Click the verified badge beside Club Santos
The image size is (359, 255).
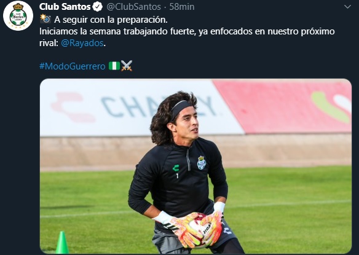click(98, 7)
